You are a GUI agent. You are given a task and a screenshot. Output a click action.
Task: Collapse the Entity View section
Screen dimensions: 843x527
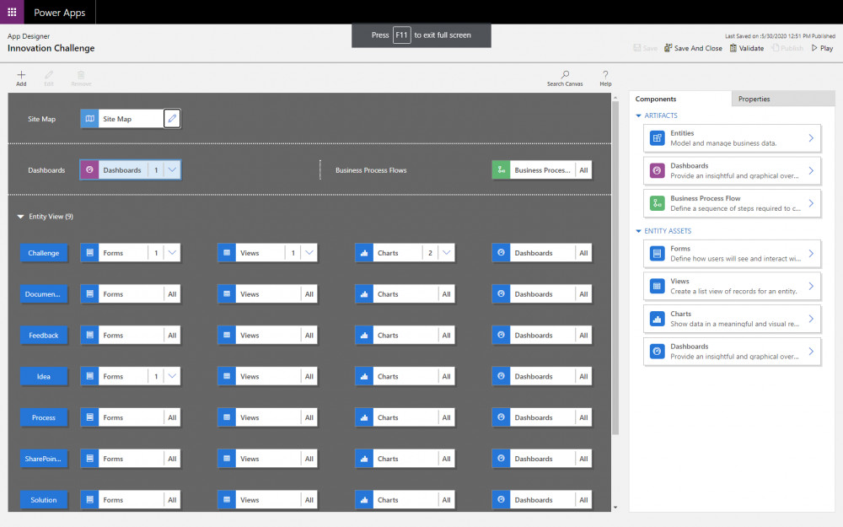tap(21, 217)
